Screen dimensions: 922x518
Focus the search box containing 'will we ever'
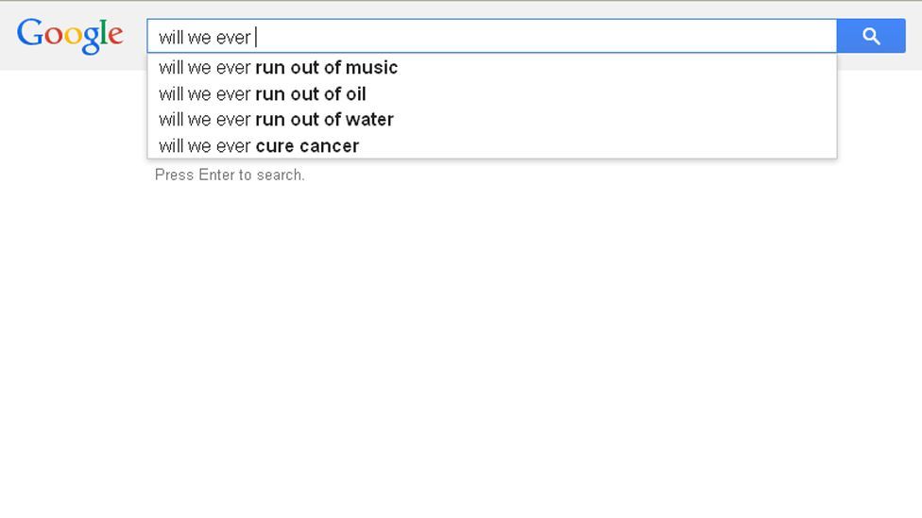(491, 36)
